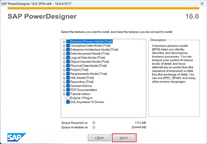Viewport: 207px width, 144px height.
Task: Expand the Physical Data Model tree node
Action: click(x=64, y=66)
